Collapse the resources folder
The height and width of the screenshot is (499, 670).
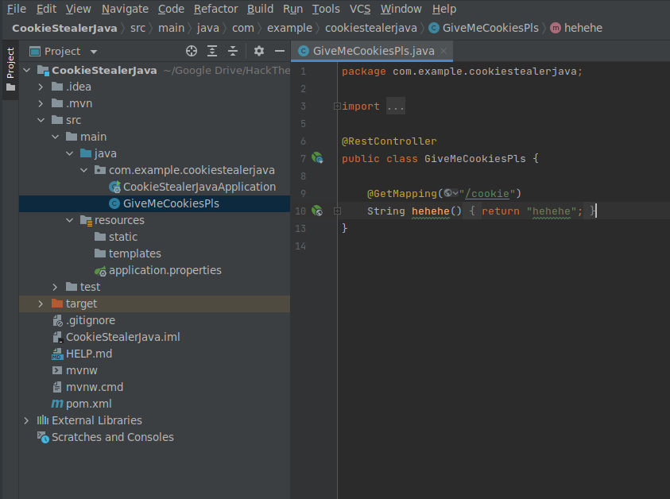tap(70, 220)
